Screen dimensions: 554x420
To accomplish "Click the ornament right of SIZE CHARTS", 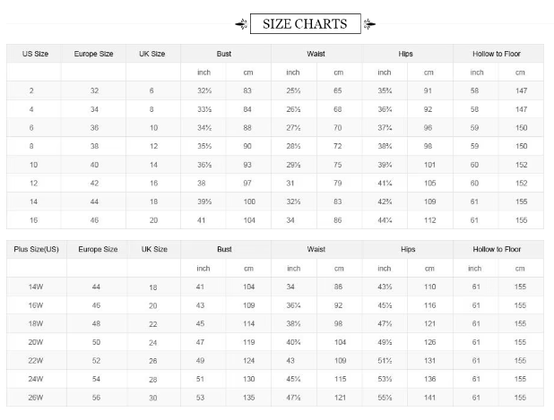I will coord(369,24).
